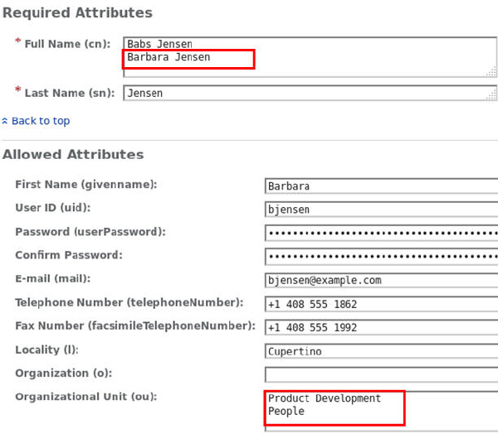The height and width of the screenshot is (434, 498).
Task: Edit the User ID field showing bjensen
Action: coord(380,210)
